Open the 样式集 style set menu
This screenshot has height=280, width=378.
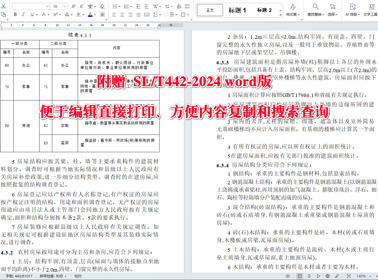[293, 10]
